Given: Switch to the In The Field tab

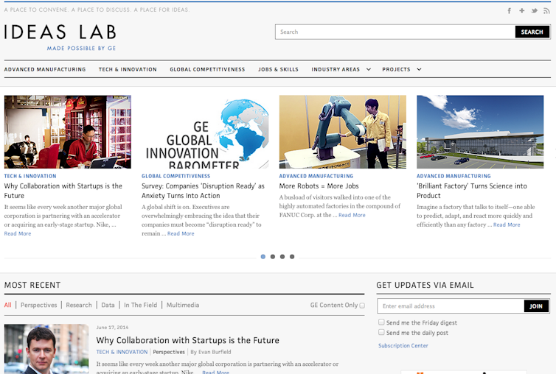Looking at the screenshot, I should point(140,305).
